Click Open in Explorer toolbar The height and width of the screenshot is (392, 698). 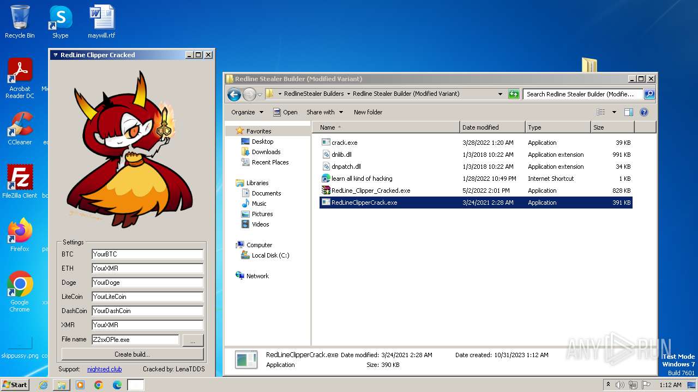285,112
